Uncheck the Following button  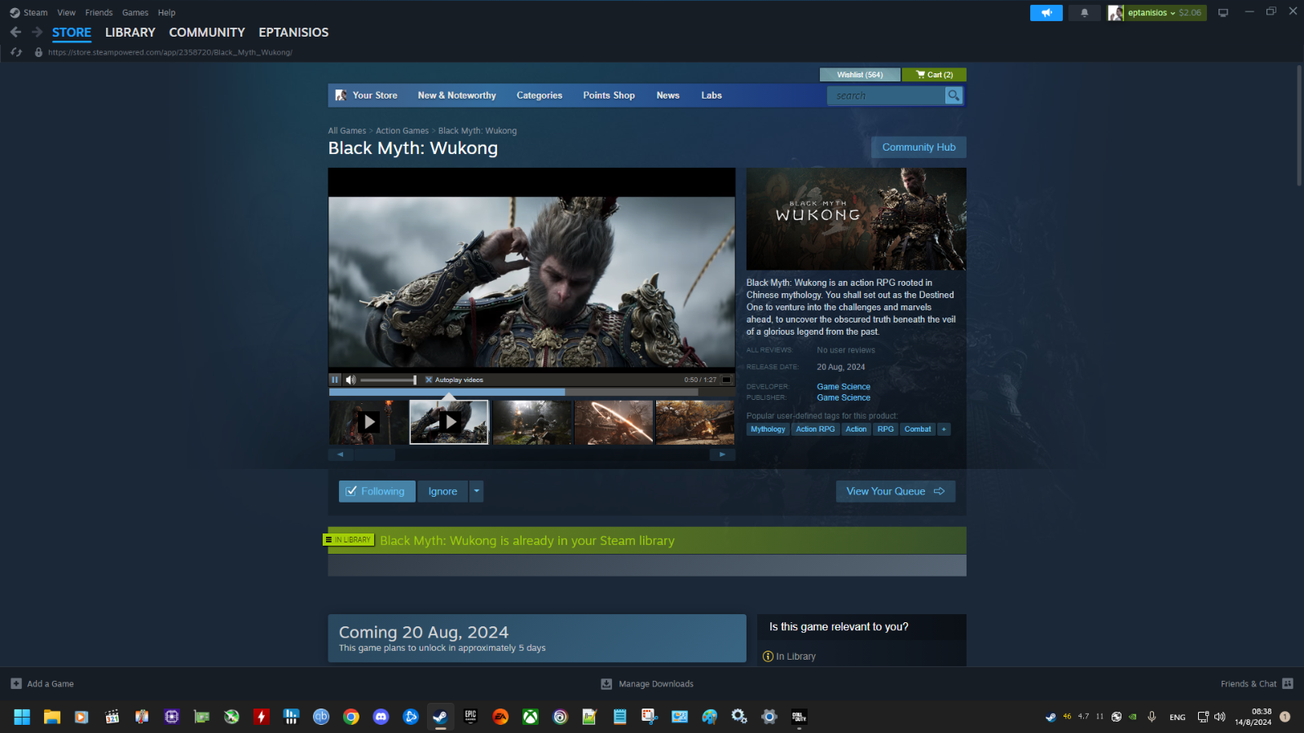point(377,491)
